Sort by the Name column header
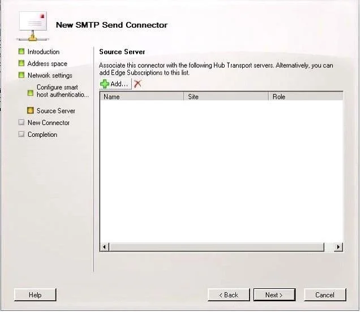The height and width of the screenshot is (312, 361). point(142,97)
